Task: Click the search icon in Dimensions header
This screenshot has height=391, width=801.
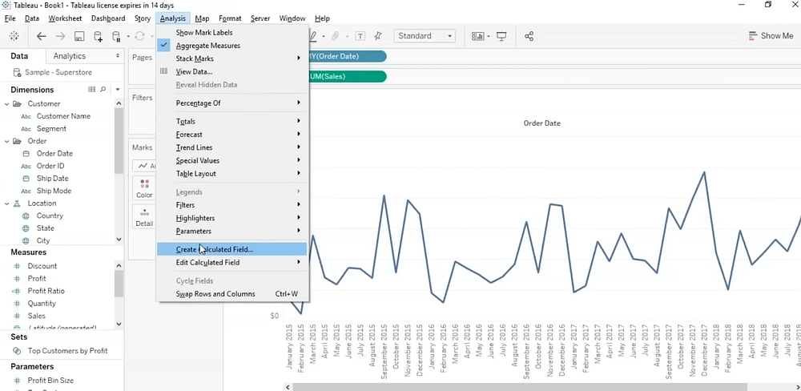Action: [102, 90]
